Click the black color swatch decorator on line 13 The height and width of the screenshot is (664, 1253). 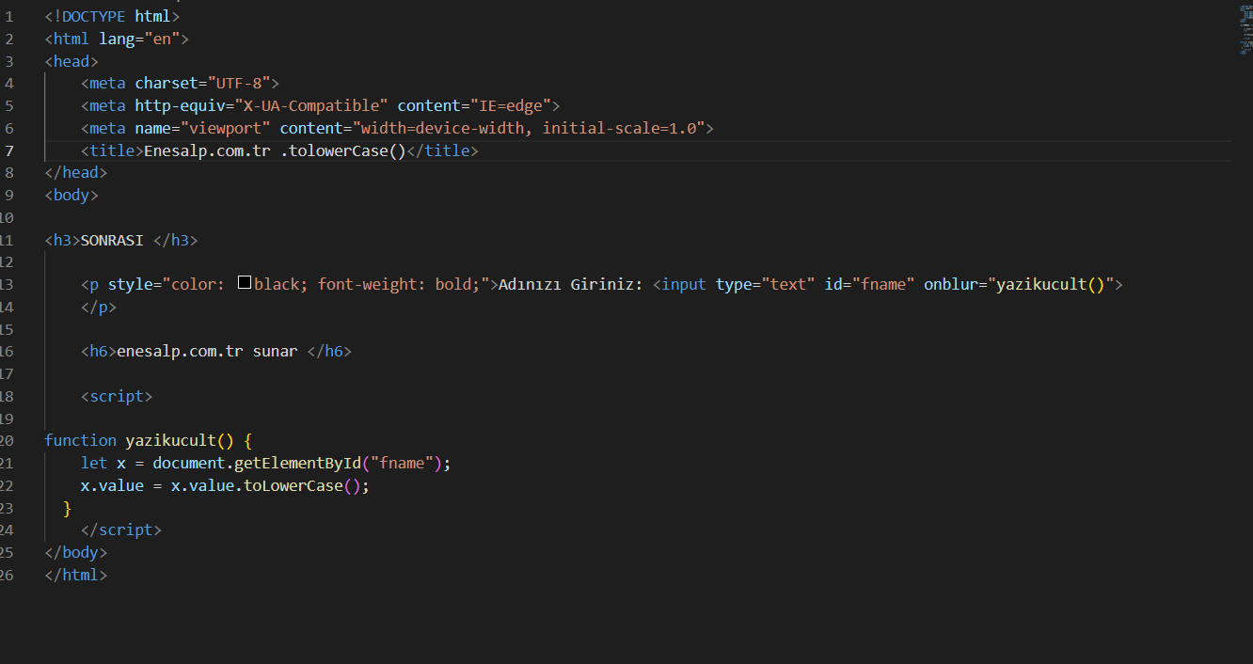pyautogui.click(x=245, y=281)
